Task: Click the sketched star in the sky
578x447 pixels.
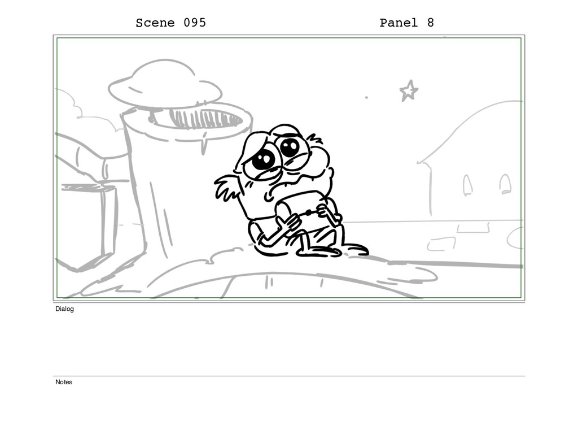Action: [409, 91]
